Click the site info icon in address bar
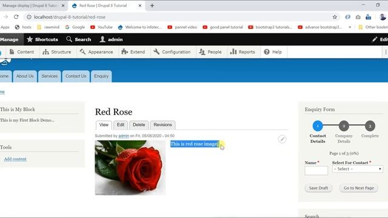 pyautogui.click(x=29, y=17)
